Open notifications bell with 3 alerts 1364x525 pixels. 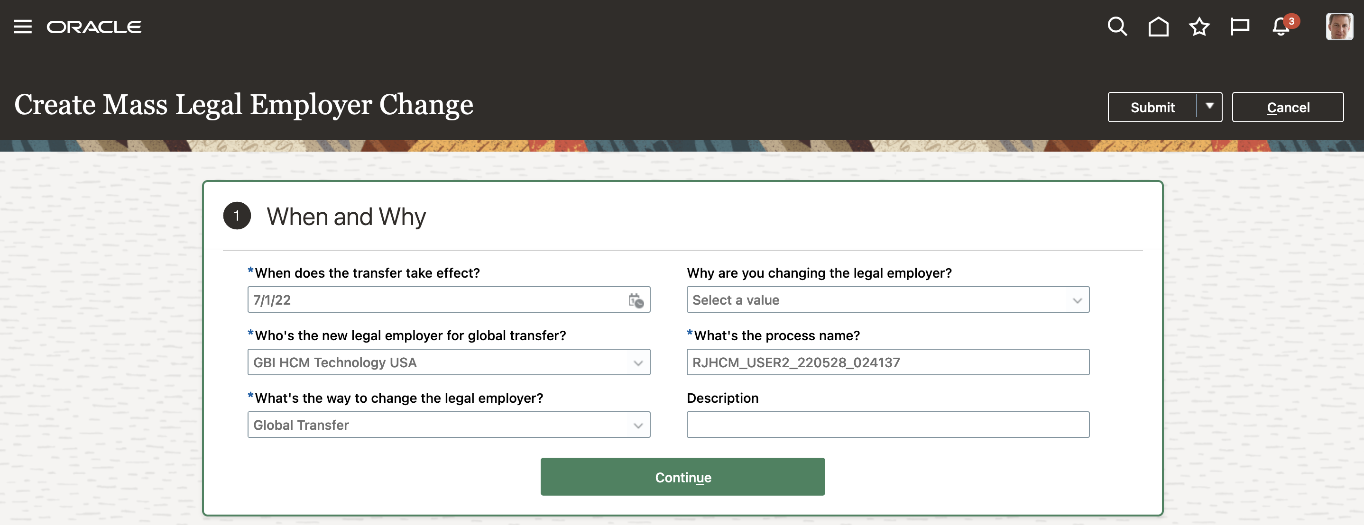[1281, 27]
